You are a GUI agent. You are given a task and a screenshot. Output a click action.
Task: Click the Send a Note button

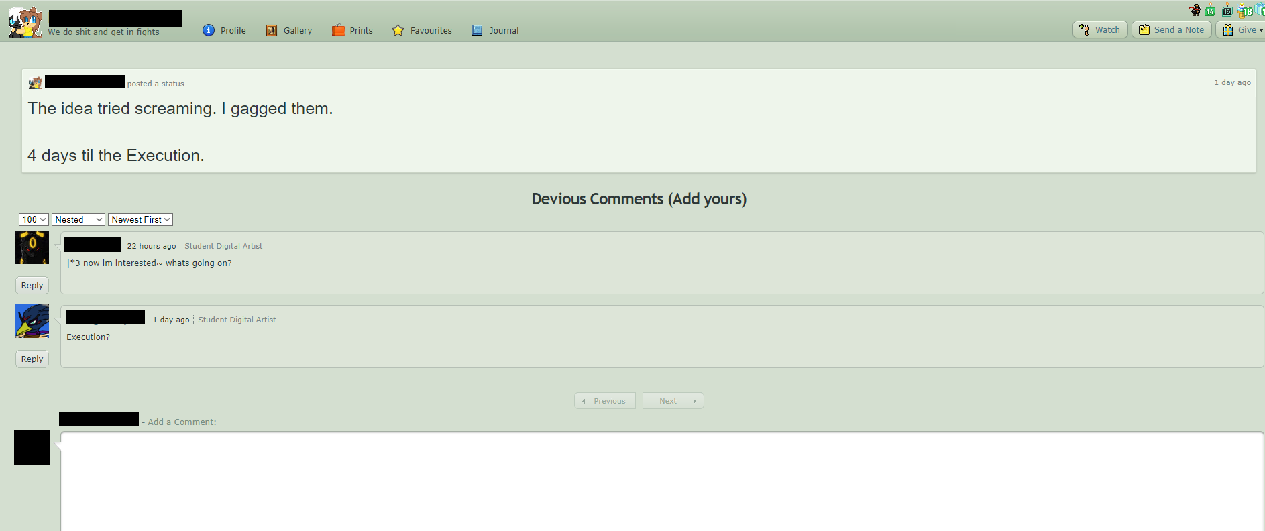point(1172,29)
